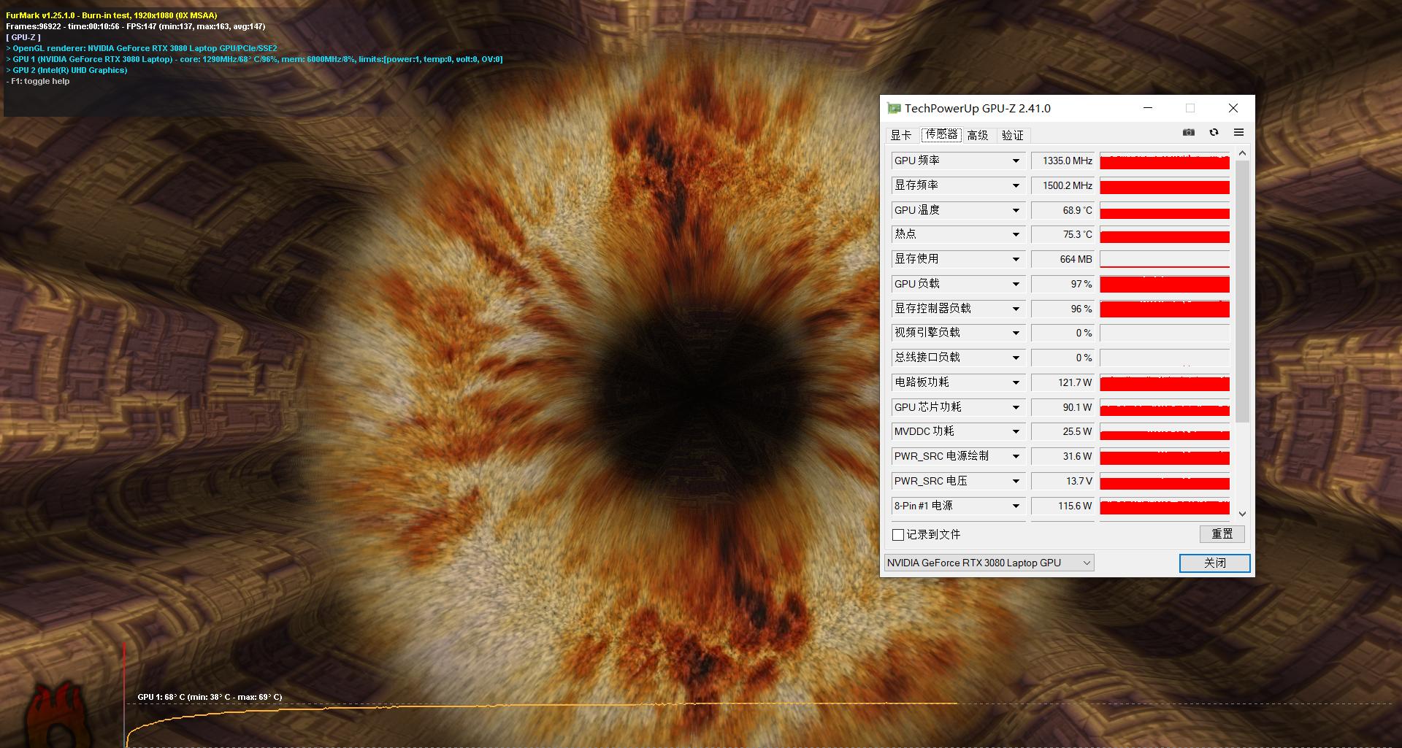
Task: Switch to the 验证 tab
Action: click(1013, 135)
